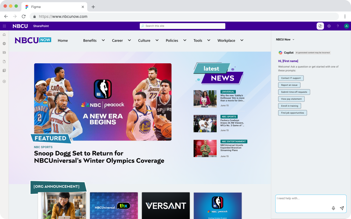Viewport: 351px width, 219px height.
Task: Go to the Home nav item
Action: coord(63,41)
